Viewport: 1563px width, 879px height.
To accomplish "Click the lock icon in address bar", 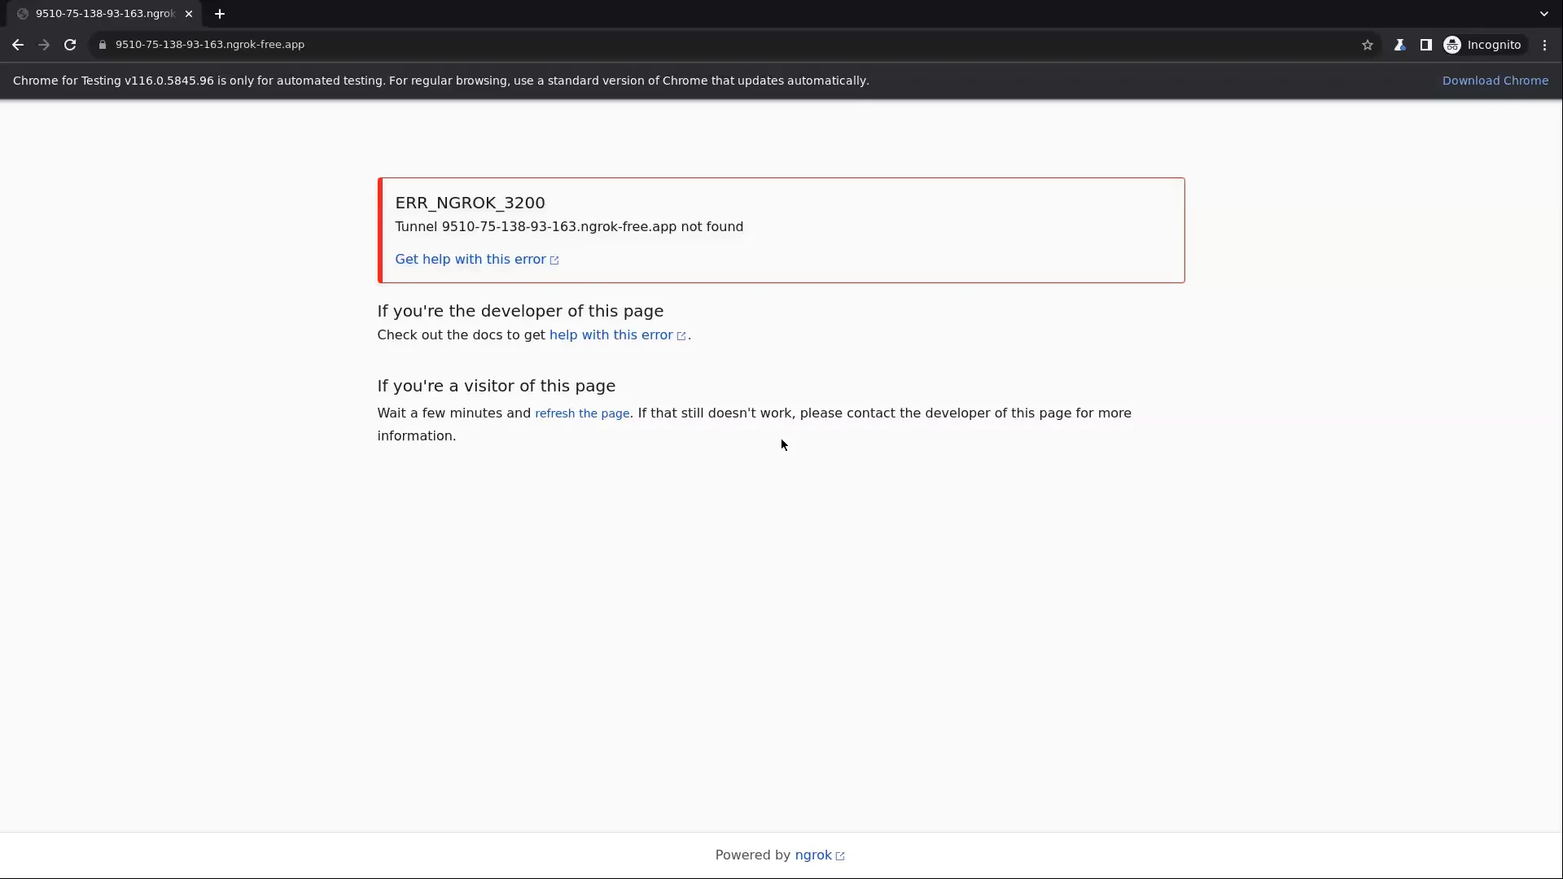I will click(103, 45).
